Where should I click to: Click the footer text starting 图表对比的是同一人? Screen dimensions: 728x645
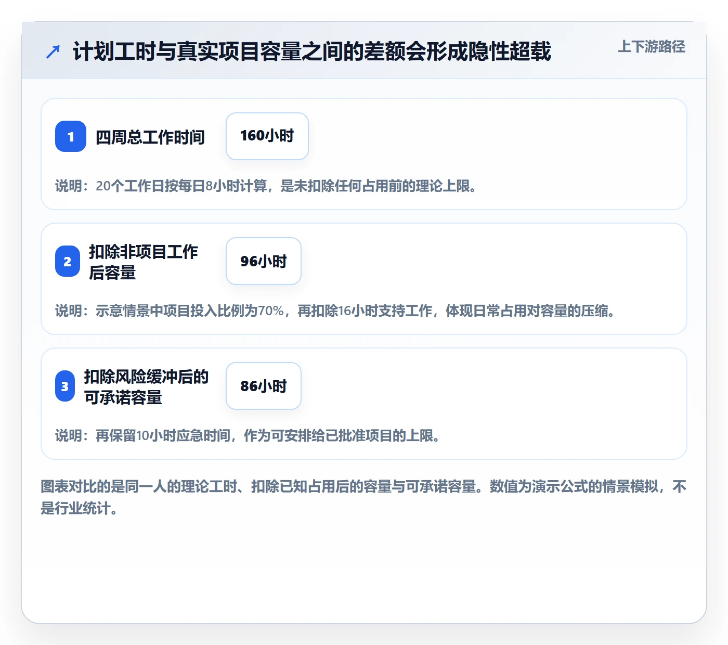click(x=363, y=497)
